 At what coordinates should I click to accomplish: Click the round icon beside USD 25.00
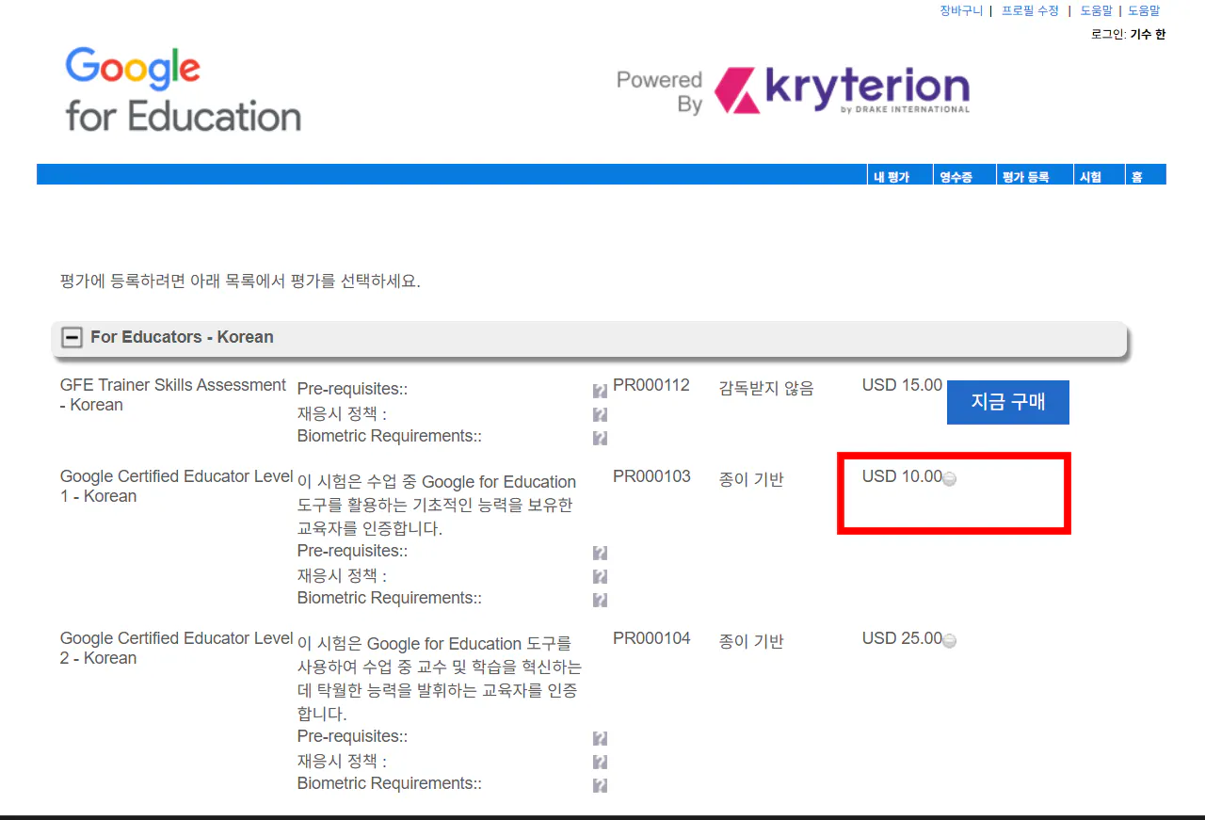coord(950,641)
